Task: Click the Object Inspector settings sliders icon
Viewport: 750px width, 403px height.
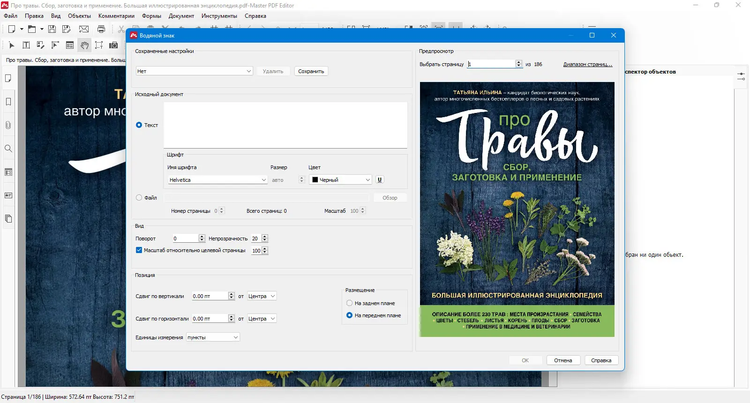Action: 741,76
